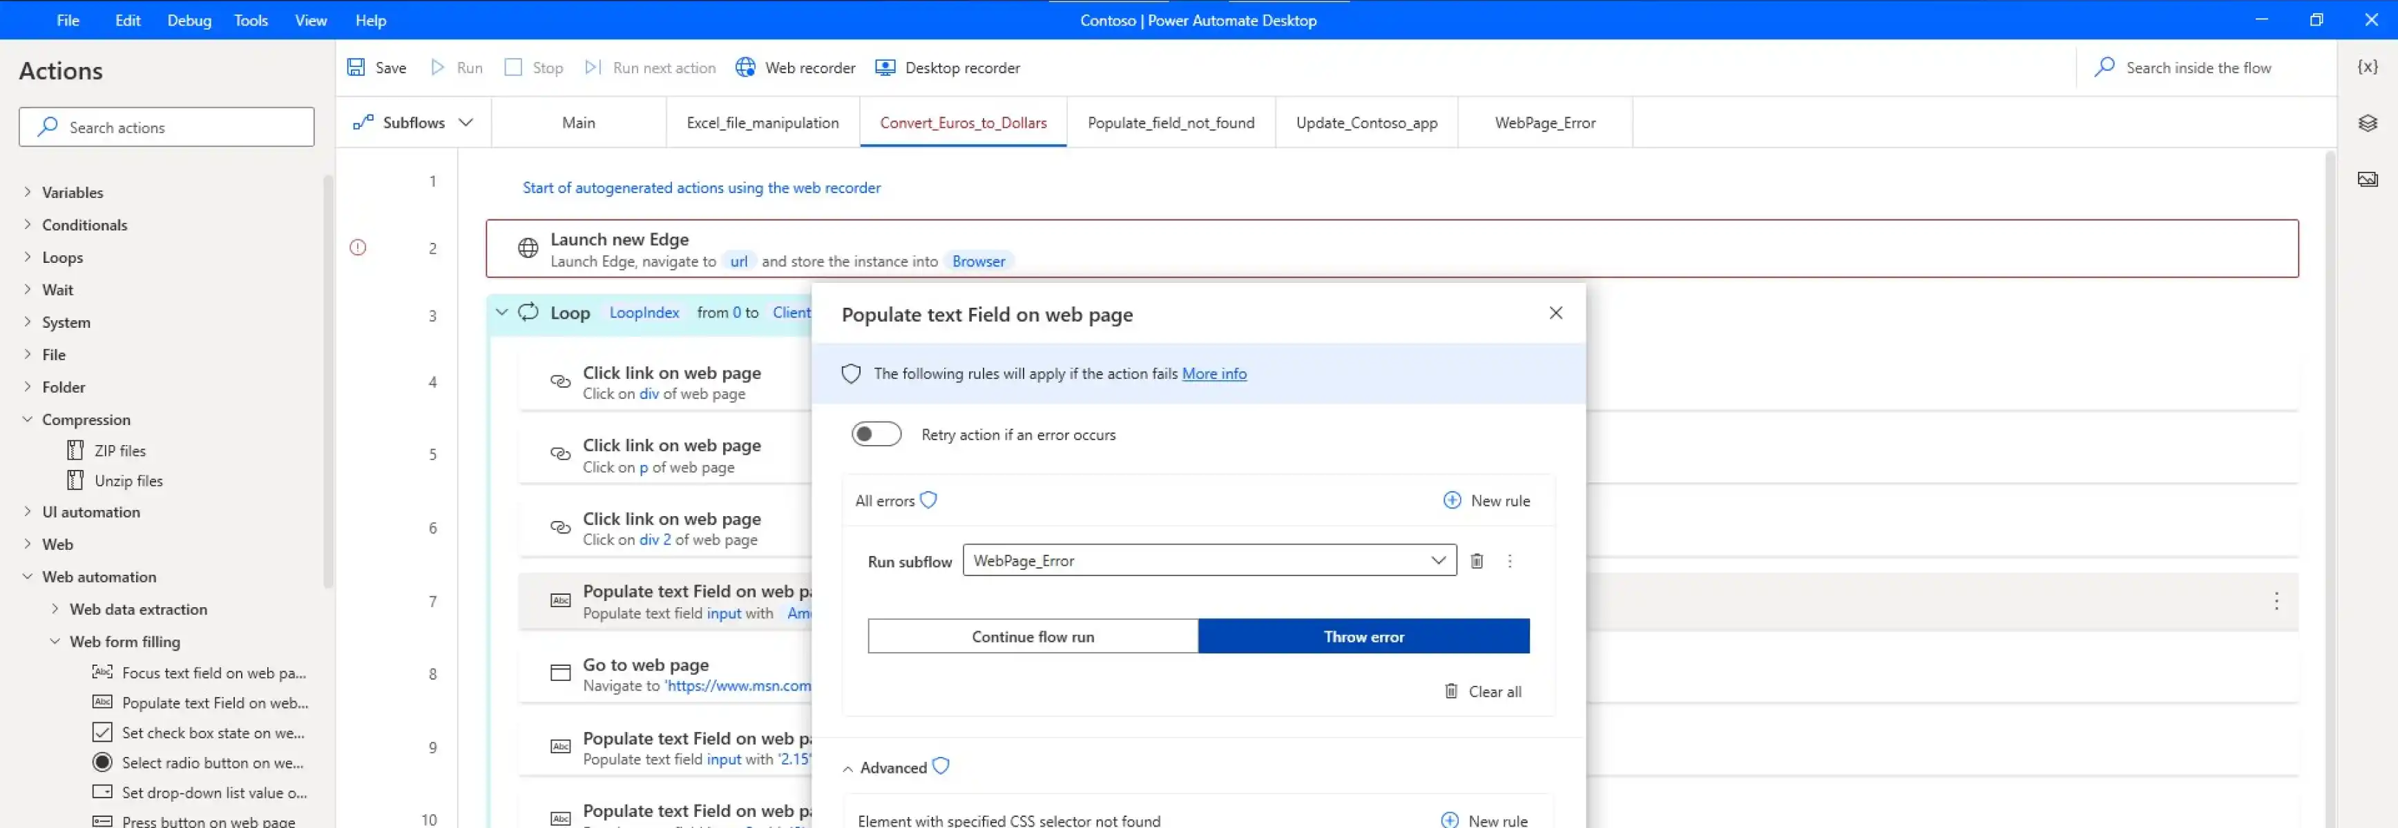The width and height of the screenshot is (2398, 828).
Task: Select Populate text Field on web action in panel
Action: 200,702
